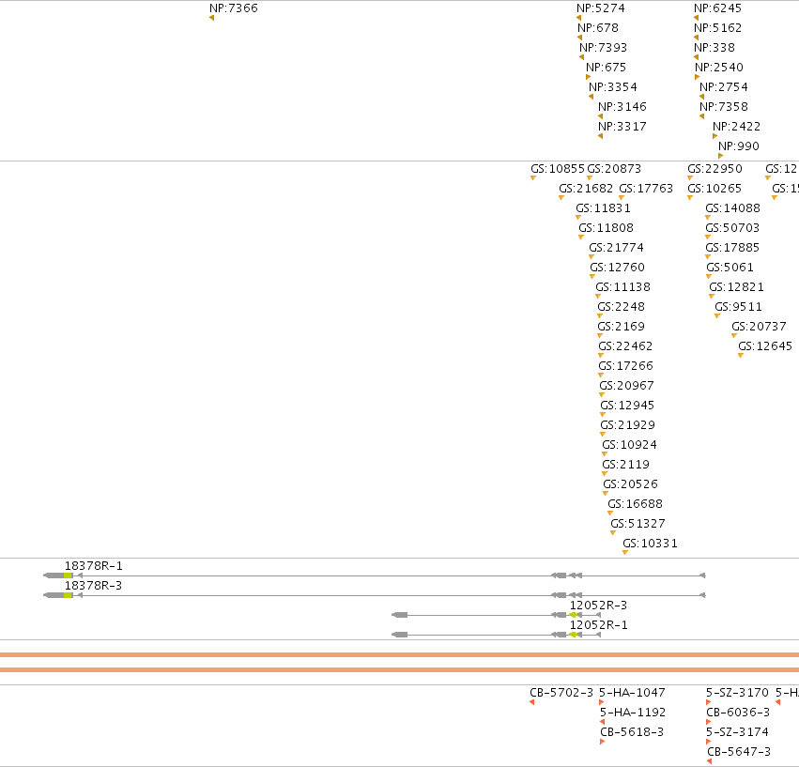The image size is (799, 767).
Task: Select the NP:6245 feature label
Action: 717,8
